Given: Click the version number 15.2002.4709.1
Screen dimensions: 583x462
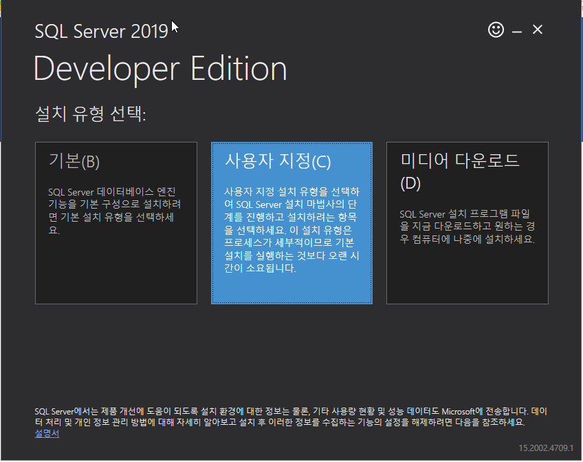Looking at the screenshot, I should pyautogui.click(x=546, y=448).
